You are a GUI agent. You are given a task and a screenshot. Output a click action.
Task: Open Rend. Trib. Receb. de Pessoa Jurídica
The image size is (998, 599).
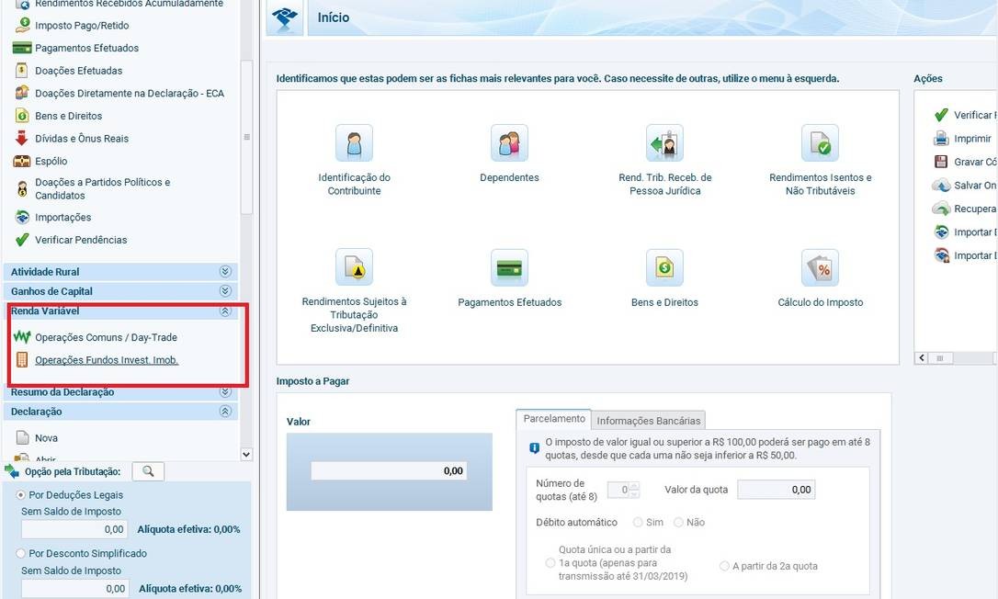coord(664,143)
